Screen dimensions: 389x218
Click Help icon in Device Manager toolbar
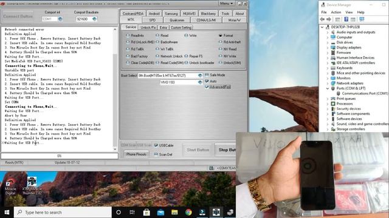[x=346, y=19]
